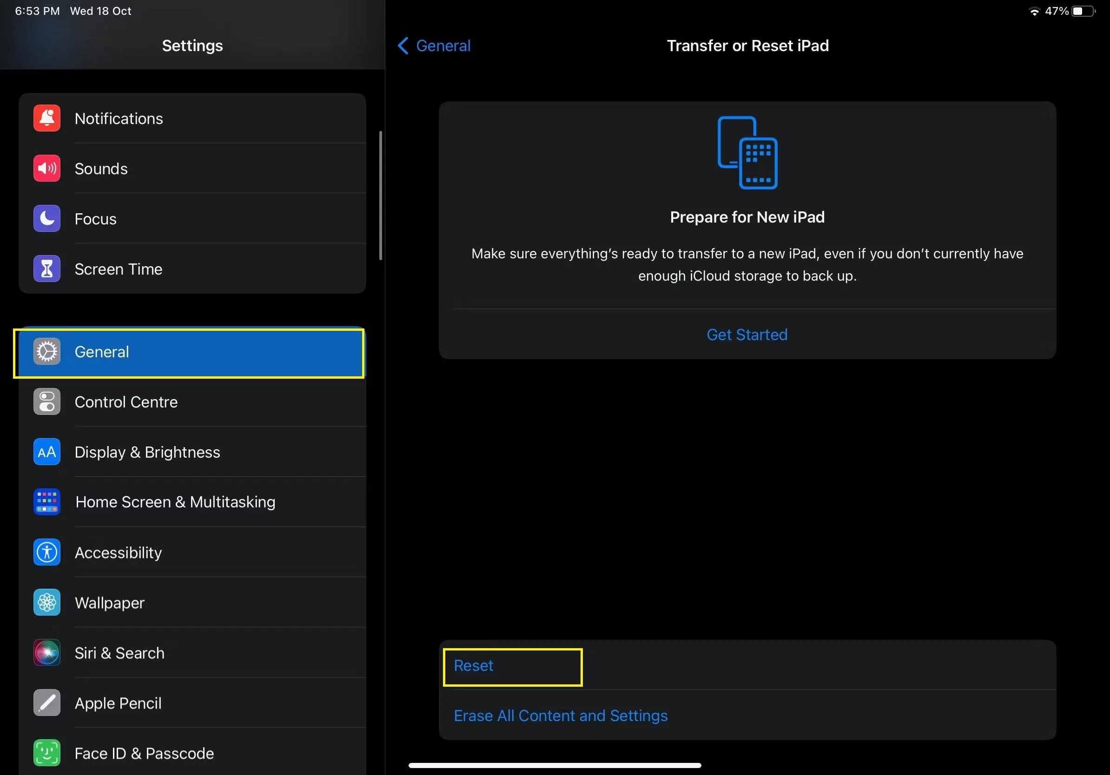This screenshot has width=1110, height=775.
Task: Tap the Siri & Search orb icon
Action: (x=47, y=653)
